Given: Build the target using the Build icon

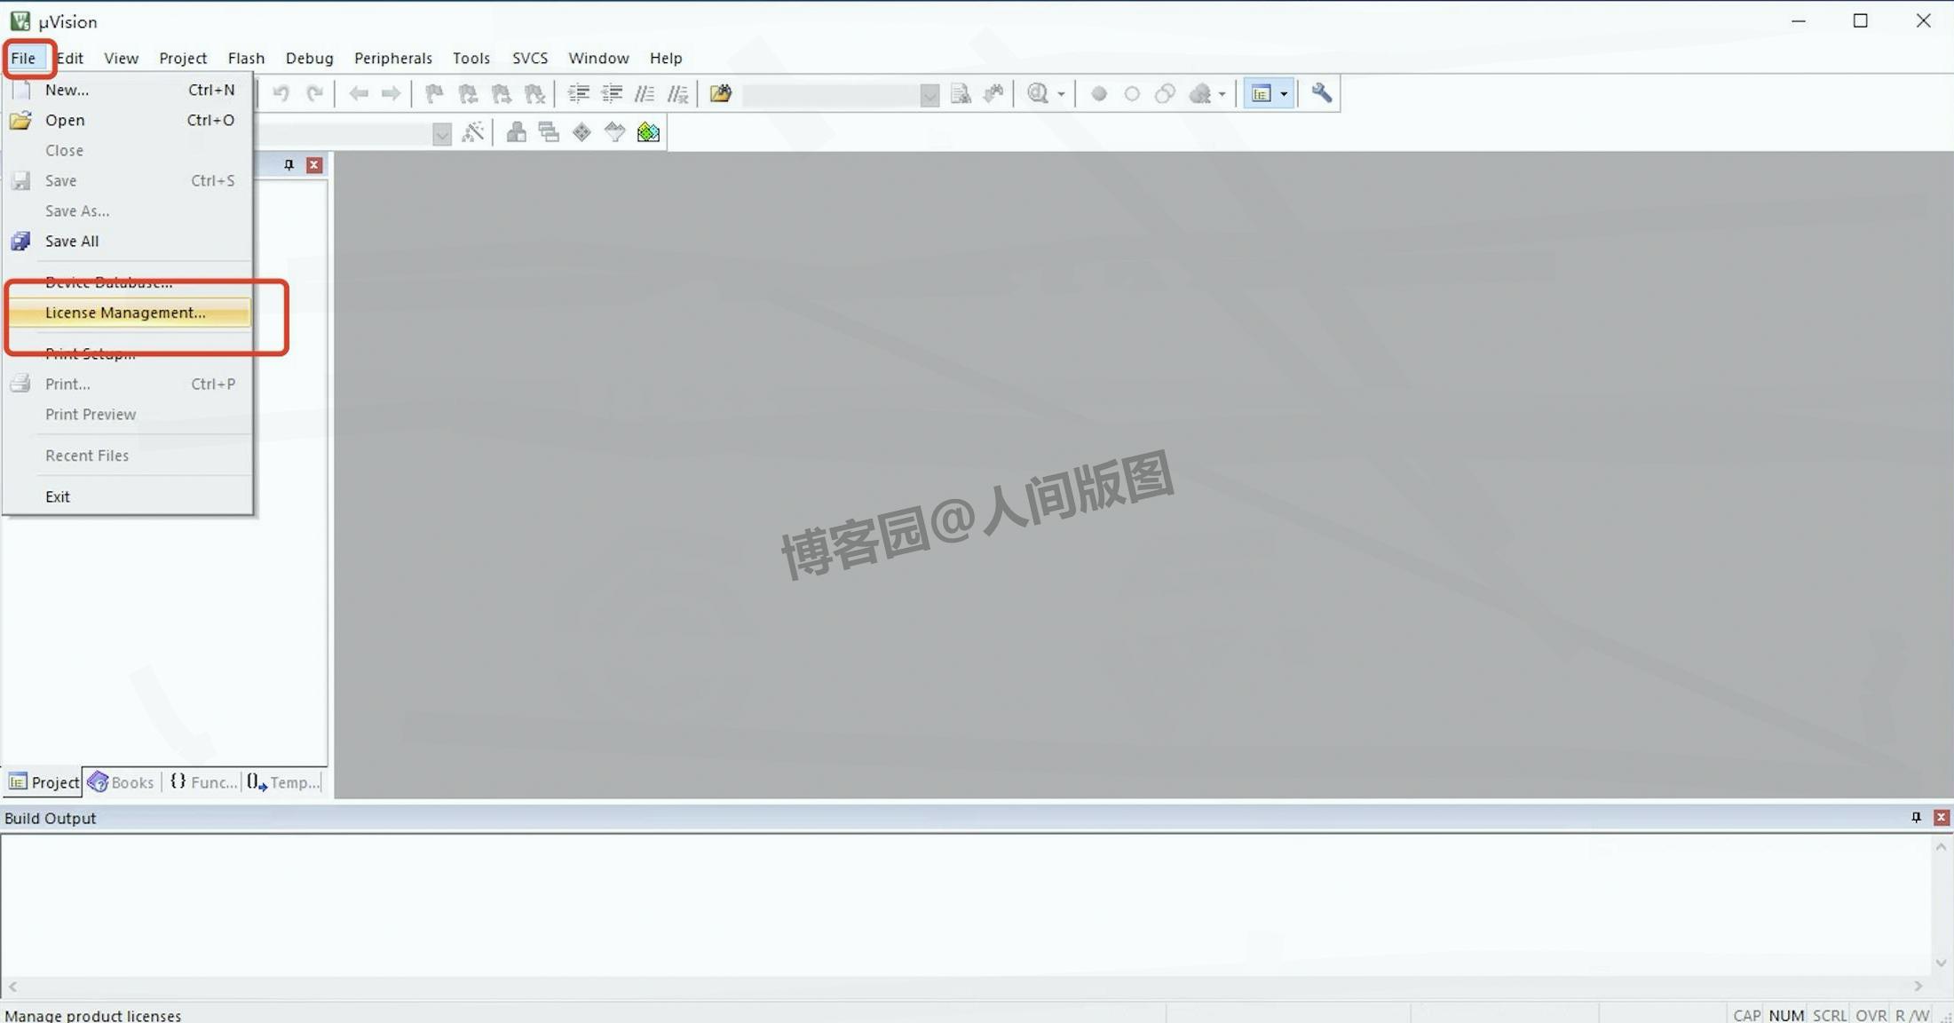Looking at the screenshot, I should click(516, 131).
